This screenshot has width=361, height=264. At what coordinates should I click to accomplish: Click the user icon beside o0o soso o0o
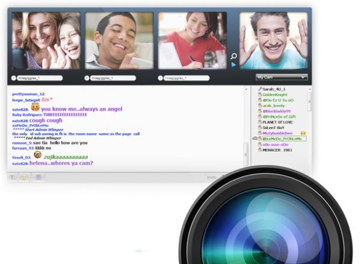260,145
